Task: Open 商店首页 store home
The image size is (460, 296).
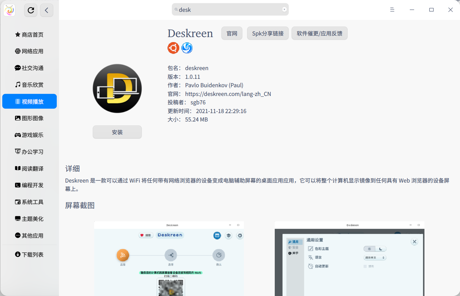Action: [30, 35]
